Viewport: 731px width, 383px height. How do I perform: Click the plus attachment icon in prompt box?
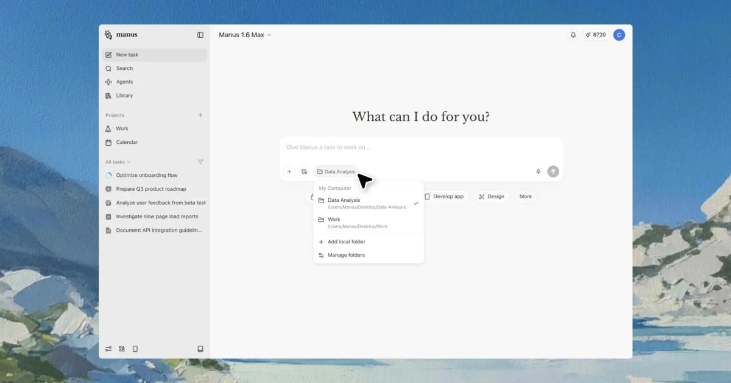tap(289, 171)
